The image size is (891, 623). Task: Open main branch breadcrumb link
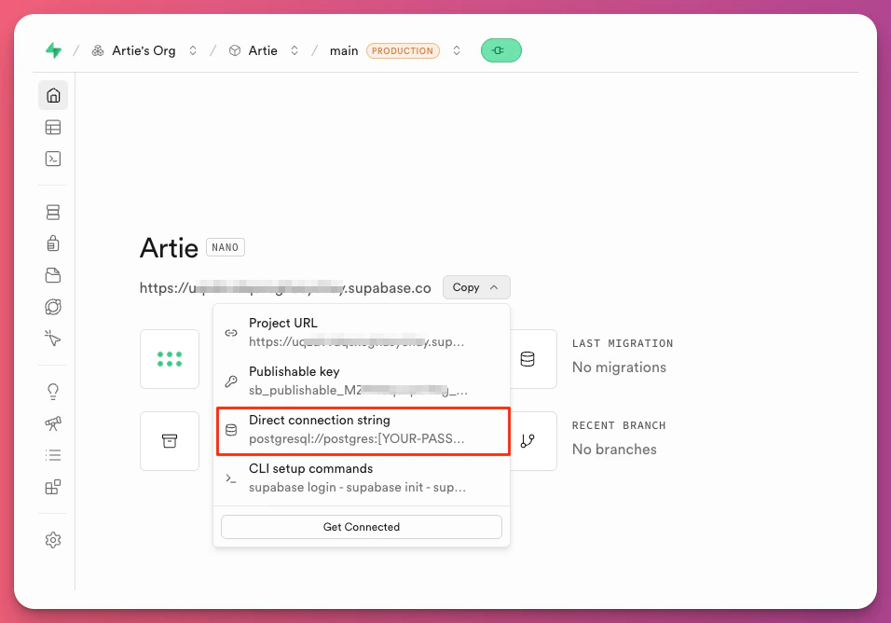point(344,50)
